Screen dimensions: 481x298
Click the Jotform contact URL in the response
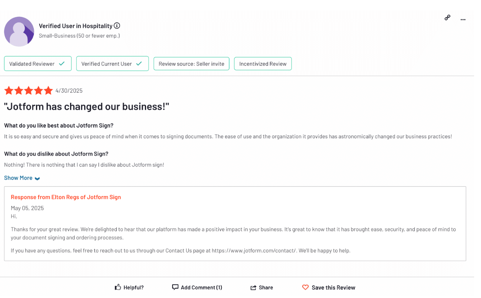coord(254,251)
